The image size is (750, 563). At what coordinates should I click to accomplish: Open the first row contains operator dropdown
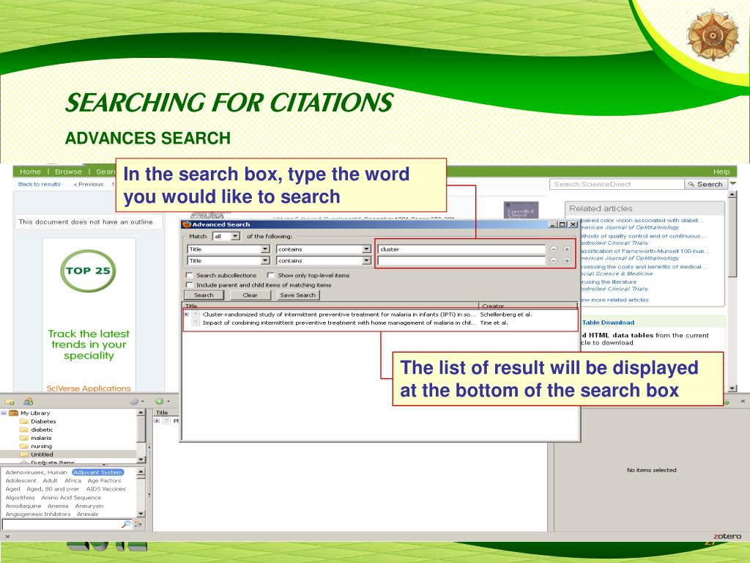[x=324, y=249]
